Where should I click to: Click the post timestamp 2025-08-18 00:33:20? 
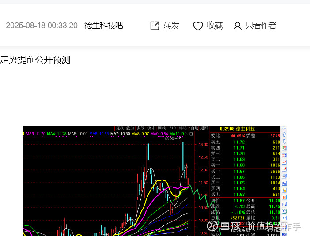click(42, 26)
